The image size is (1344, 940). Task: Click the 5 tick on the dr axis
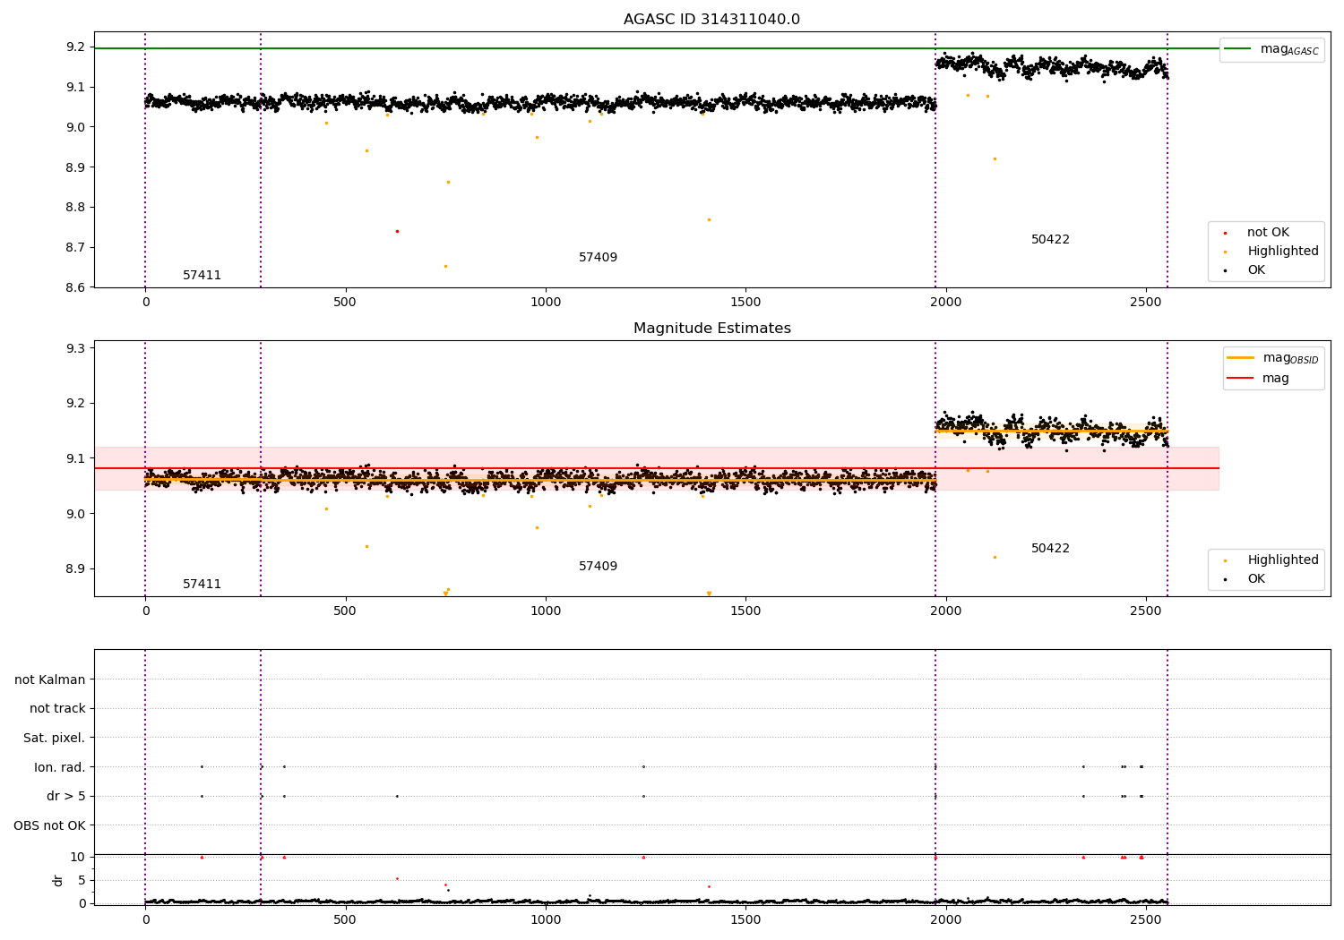click(82, 881)
